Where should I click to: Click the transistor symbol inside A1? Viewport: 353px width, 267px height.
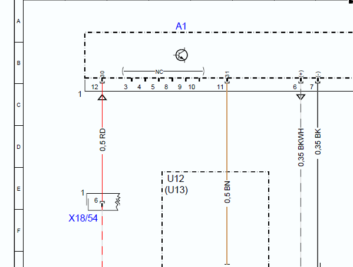tap(182, 55)
